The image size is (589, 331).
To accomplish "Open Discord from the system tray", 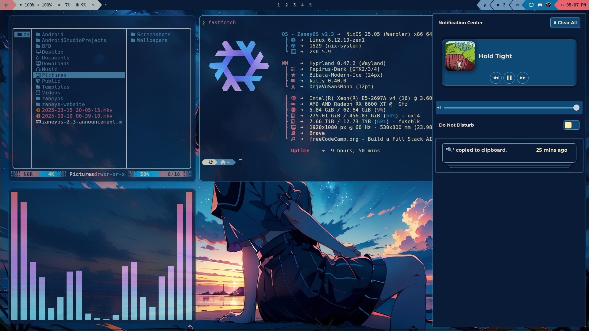I will (540, 5).
